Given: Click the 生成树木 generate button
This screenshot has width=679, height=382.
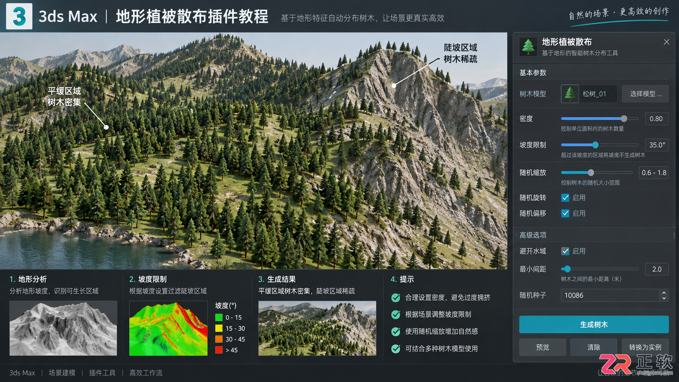Looking at the screenshot, I should [x=594, y=324].
